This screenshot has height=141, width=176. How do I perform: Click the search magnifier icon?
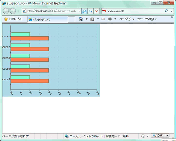pos(166,11)
